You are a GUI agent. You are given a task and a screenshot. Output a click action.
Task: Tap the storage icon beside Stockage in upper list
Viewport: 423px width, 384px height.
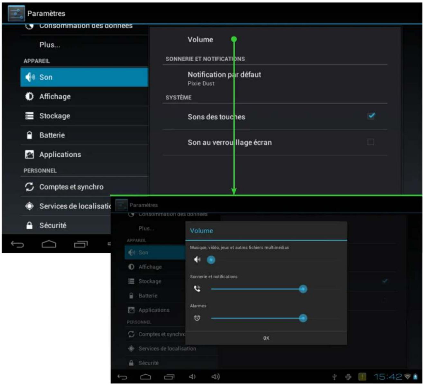pyautogui.click(x=29, y=116)
